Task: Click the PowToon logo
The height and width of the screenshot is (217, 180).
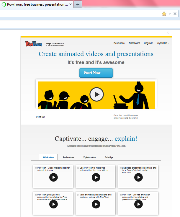Action: pos(34,44)
